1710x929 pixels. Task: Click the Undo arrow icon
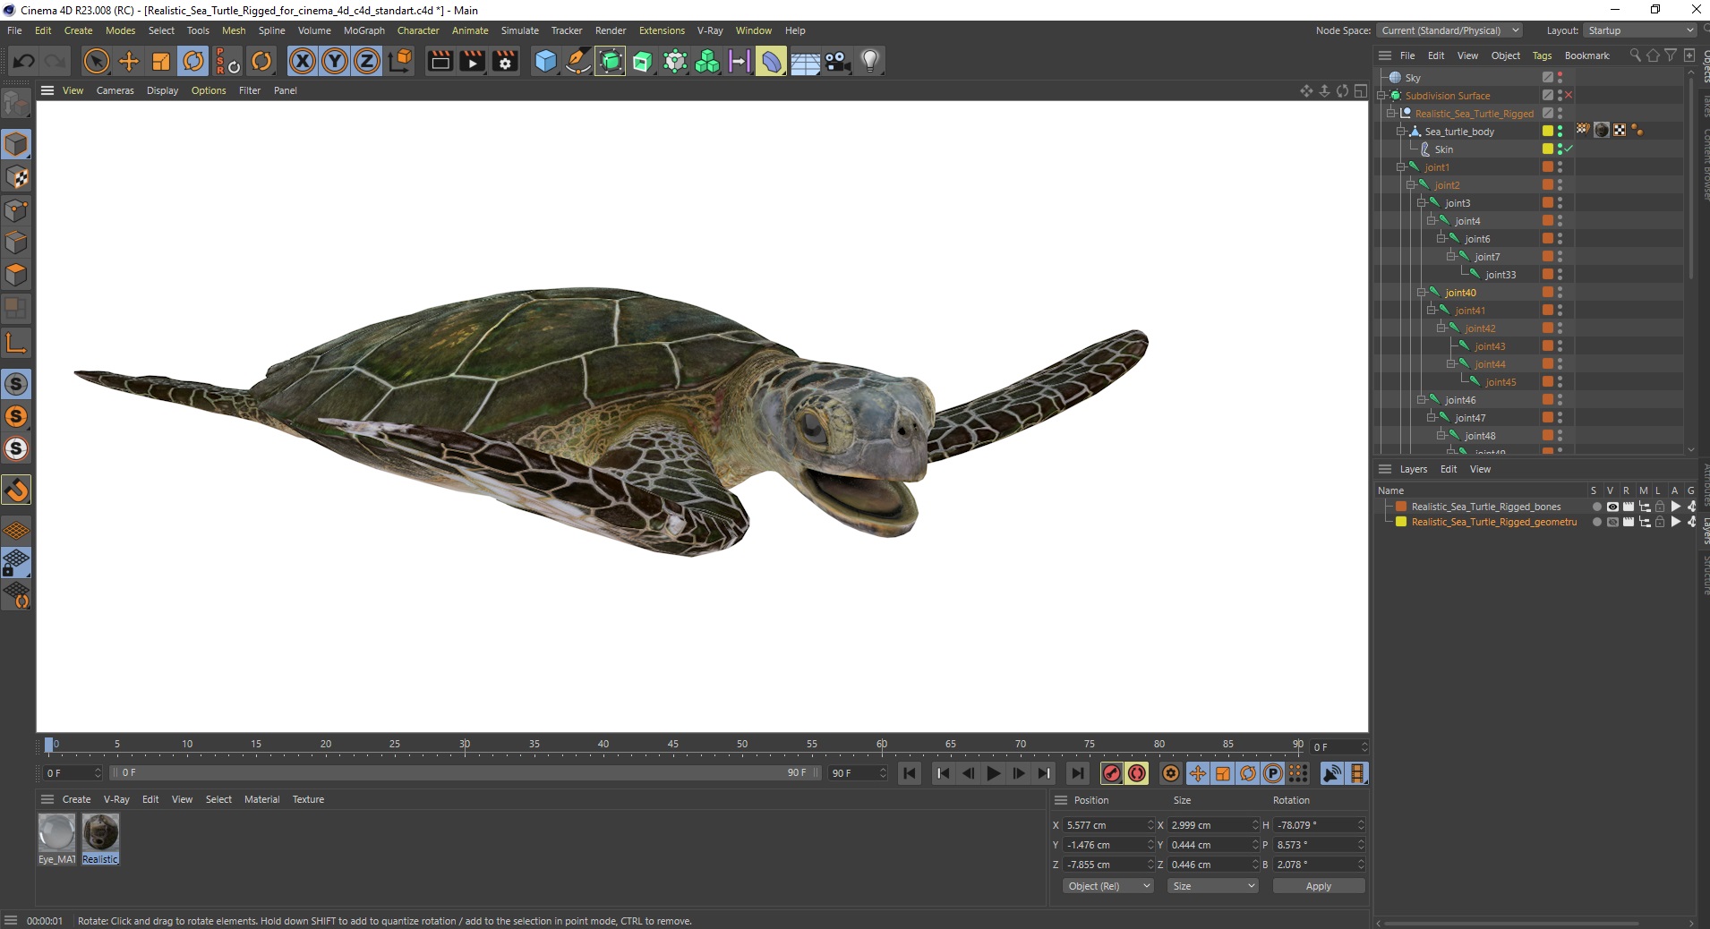point(24,61)
